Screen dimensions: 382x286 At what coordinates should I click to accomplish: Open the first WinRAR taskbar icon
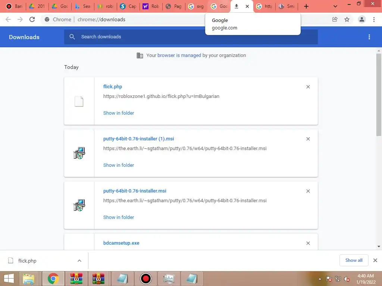76,279
